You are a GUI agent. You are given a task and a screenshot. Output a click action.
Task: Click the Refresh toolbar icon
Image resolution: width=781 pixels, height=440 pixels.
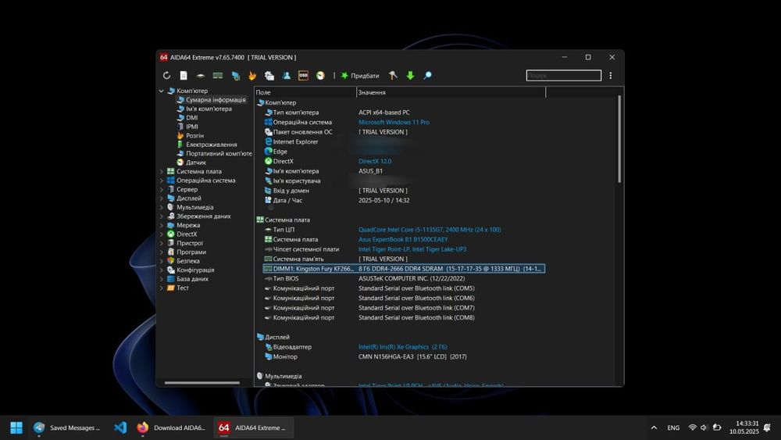click(166, 75)
